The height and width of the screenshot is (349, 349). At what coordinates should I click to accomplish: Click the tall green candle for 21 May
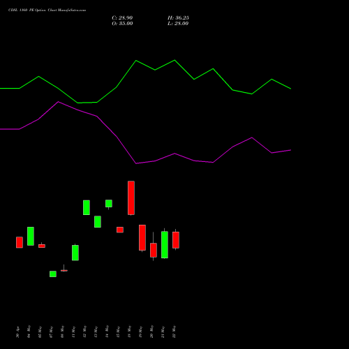coord(165,245)
